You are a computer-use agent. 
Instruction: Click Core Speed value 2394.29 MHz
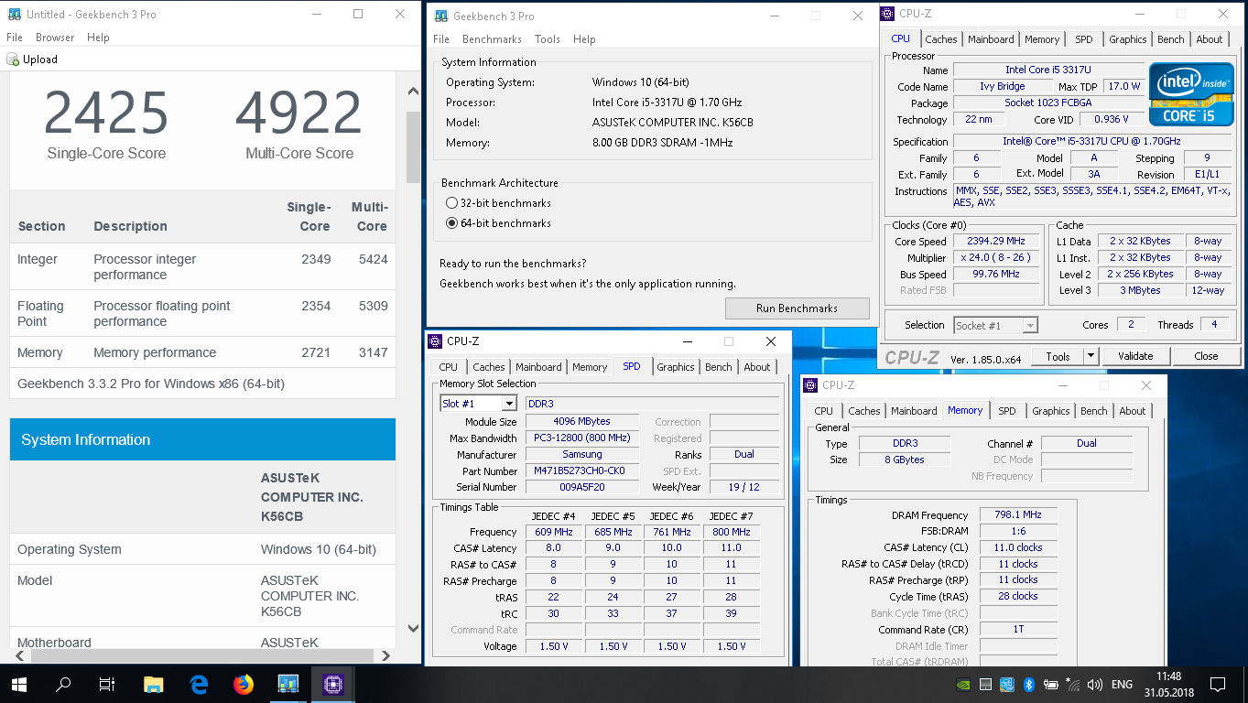(x=995, y=241)
